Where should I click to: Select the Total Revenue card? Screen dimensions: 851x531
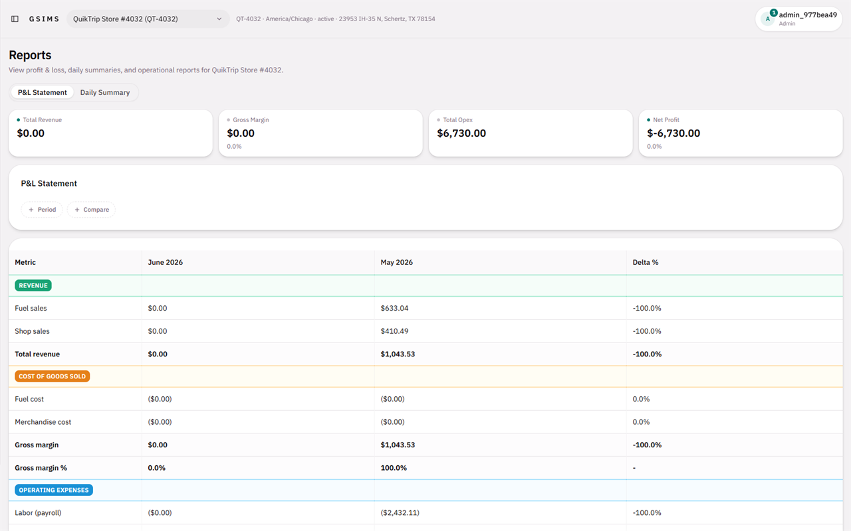110,133
